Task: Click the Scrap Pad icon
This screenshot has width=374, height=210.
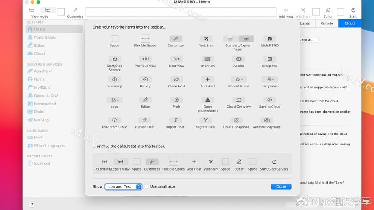Action: [x=270, y=59]
